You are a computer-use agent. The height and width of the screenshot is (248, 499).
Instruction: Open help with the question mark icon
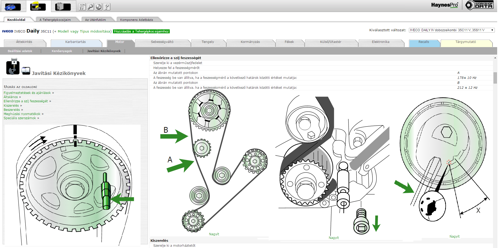(107, 7)
